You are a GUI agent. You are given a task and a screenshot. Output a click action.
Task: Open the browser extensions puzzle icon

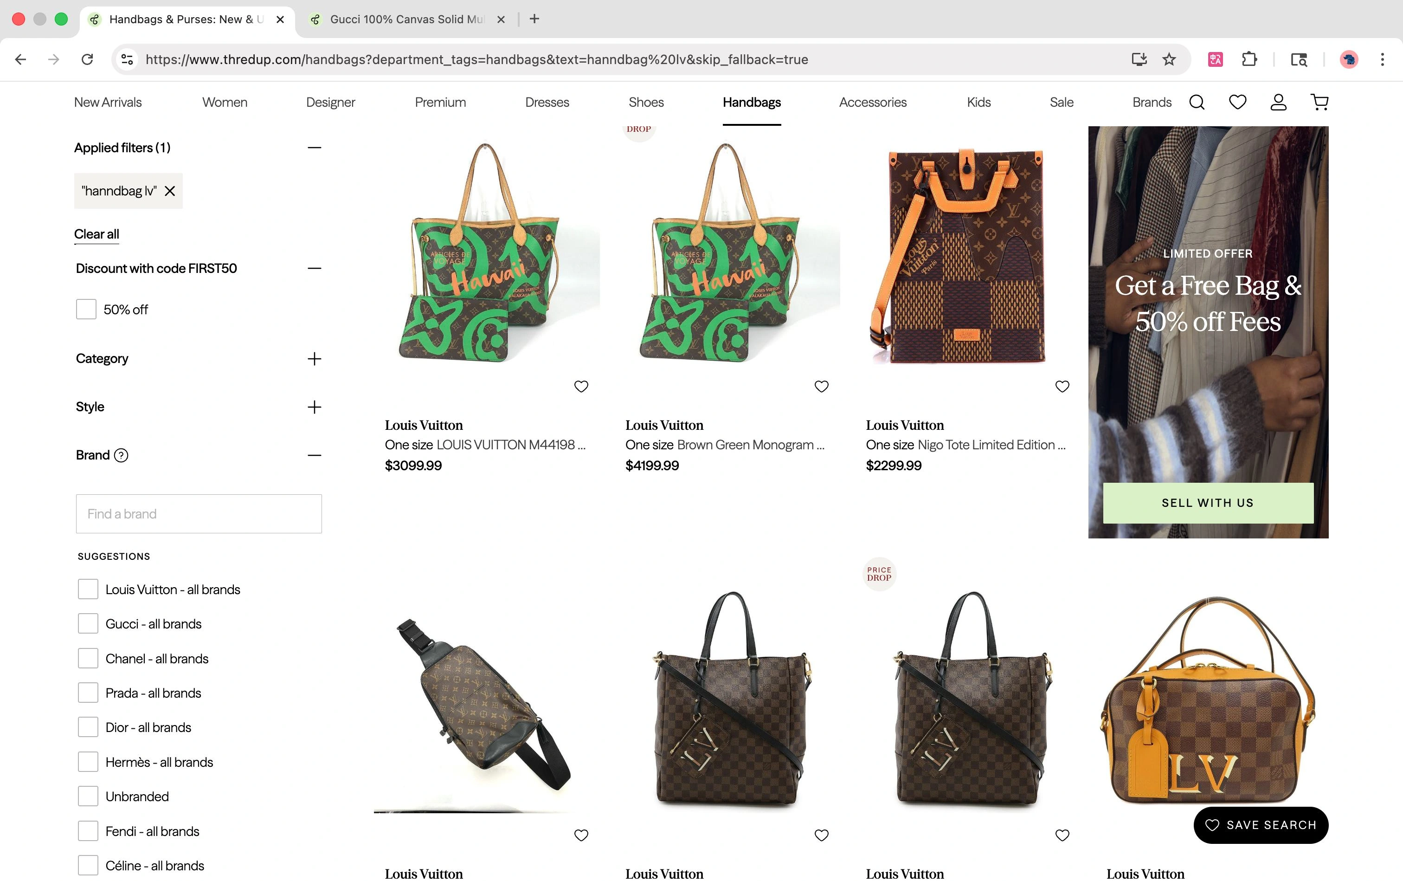click(1249, 59)
